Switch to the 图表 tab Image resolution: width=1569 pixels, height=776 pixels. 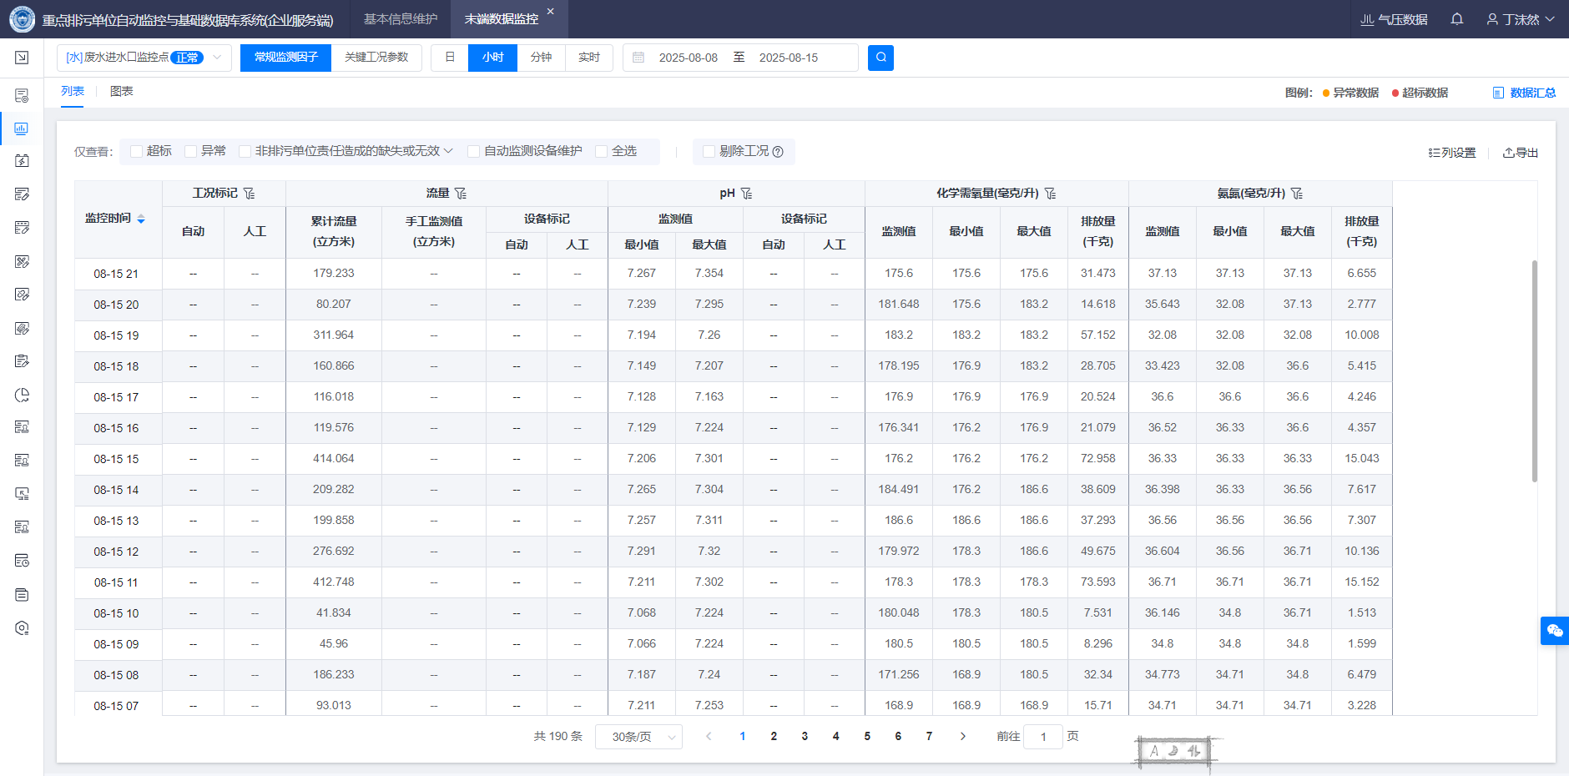coord(122,92)
